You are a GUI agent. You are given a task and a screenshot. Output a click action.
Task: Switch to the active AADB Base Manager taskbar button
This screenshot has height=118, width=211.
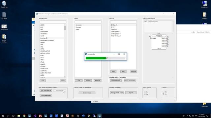point(100,116)
